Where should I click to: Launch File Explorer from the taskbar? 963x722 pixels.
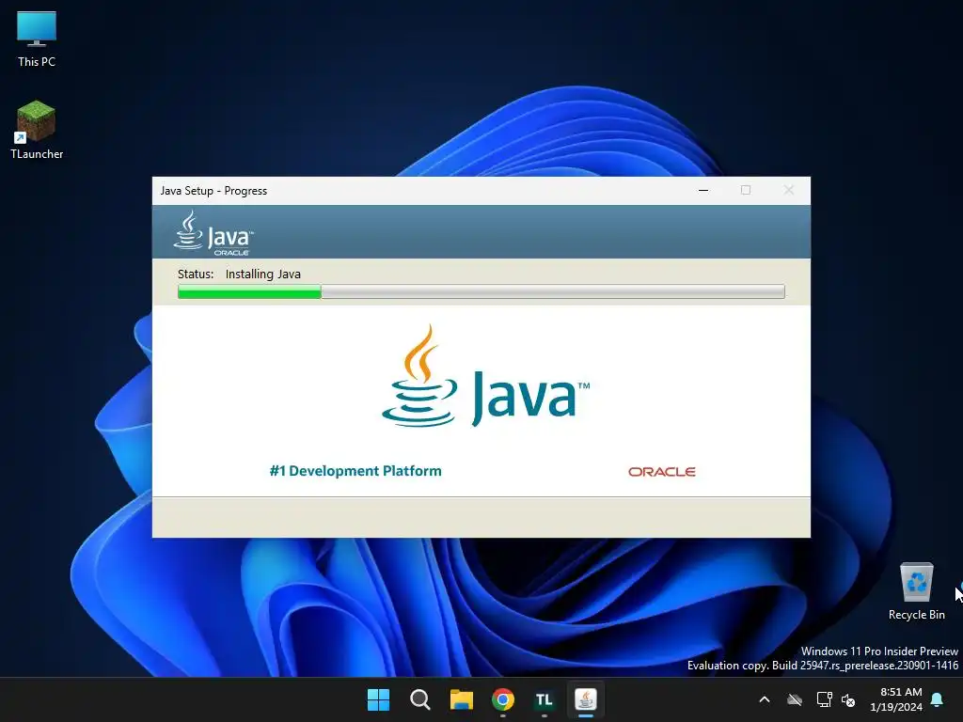[x=461, y=699]
